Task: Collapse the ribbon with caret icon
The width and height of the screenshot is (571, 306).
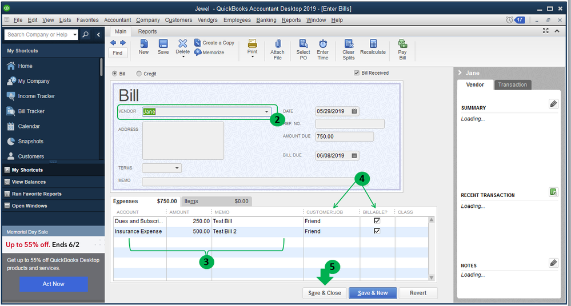Action: point(557,31)
